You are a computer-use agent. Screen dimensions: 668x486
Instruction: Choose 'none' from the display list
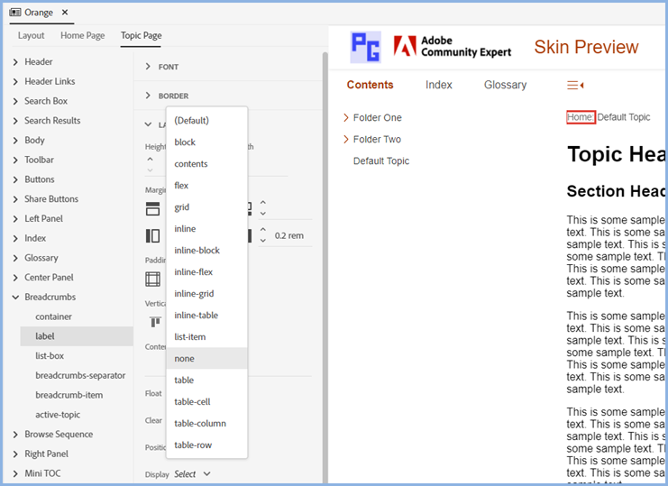[184, 359]
